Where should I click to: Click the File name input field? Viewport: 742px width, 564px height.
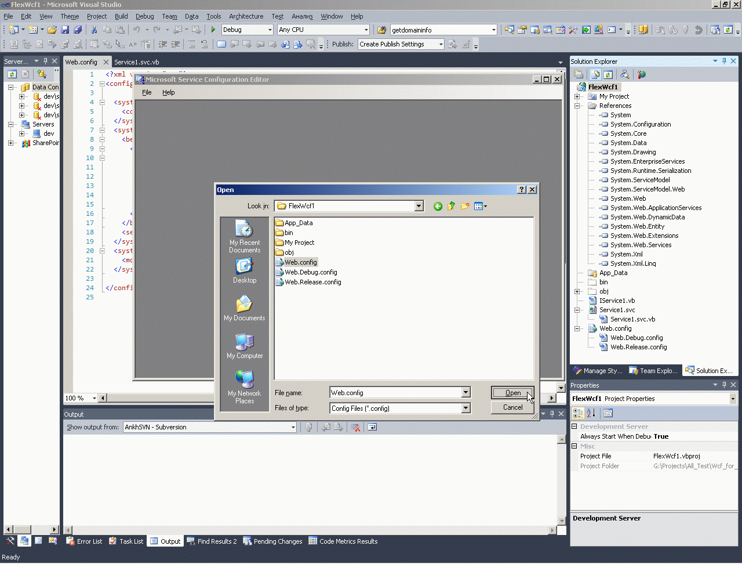tap(396, 393)
